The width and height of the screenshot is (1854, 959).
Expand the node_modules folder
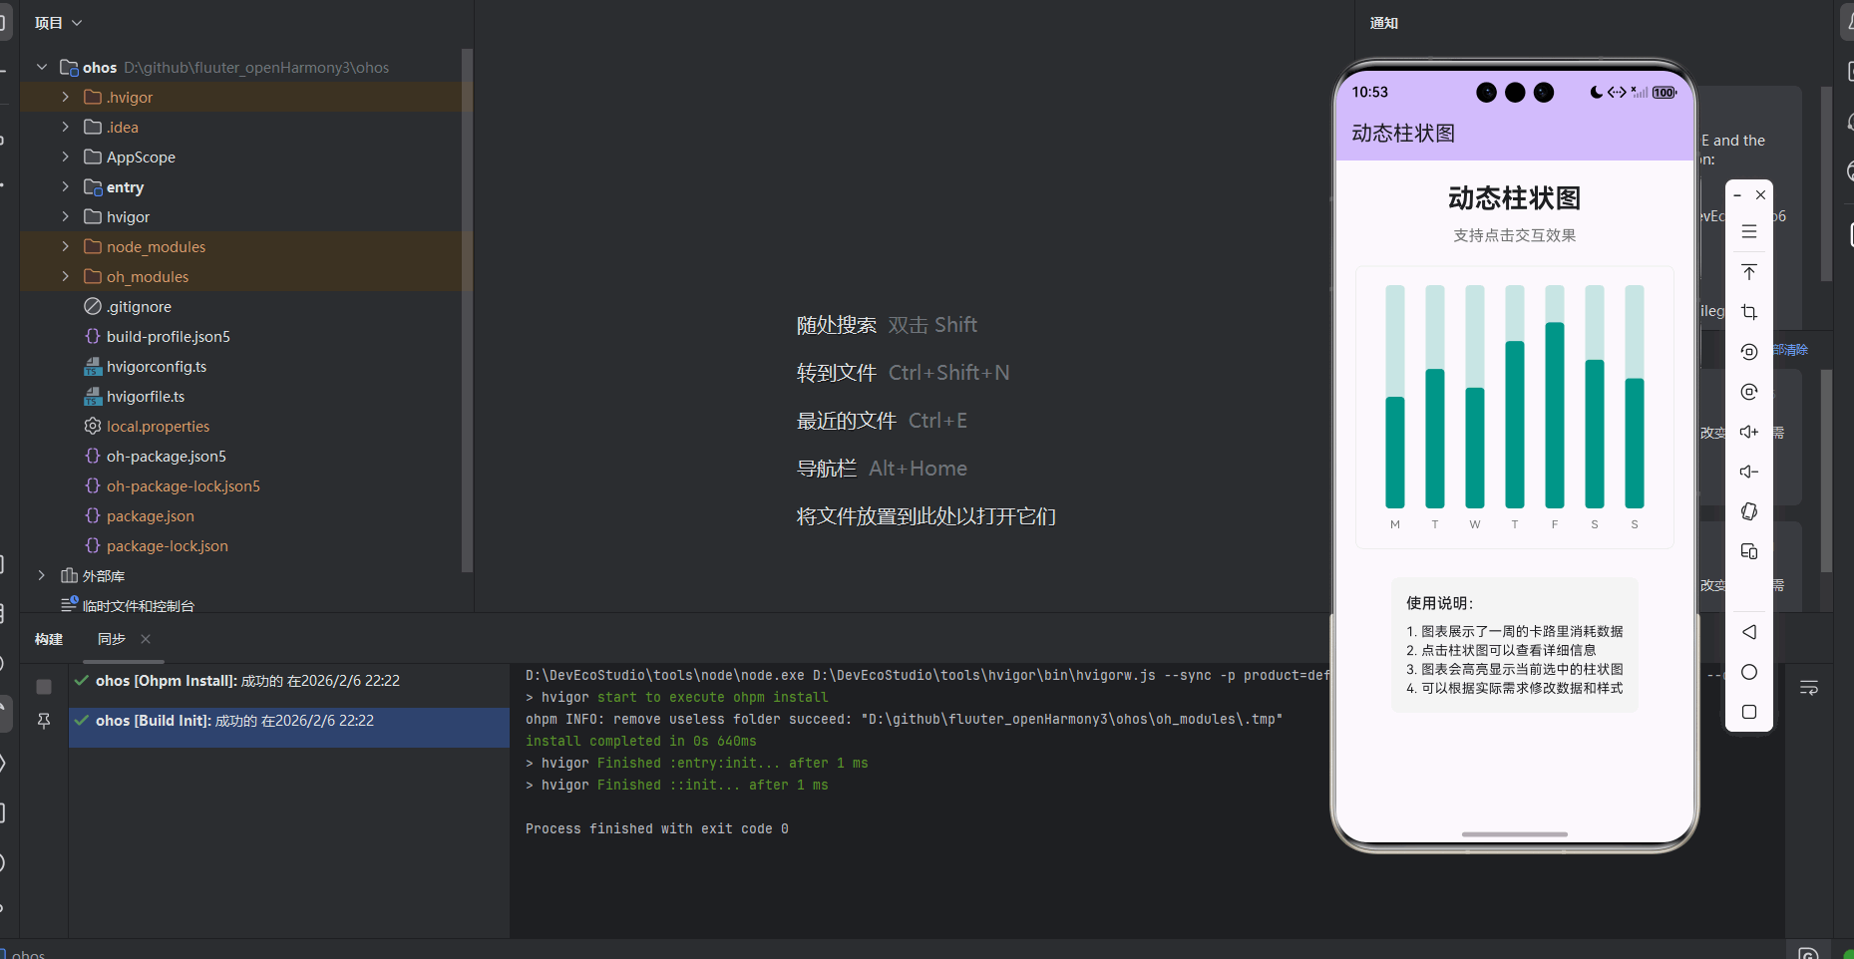[66, 246]
